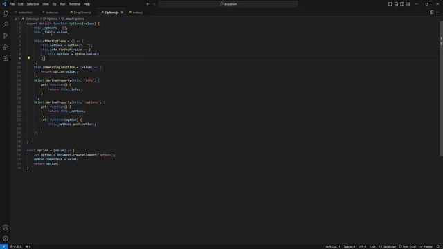Screen dimensions: 443x249
Task: Click the ports forwarded status item
Action: click(28, 246)
